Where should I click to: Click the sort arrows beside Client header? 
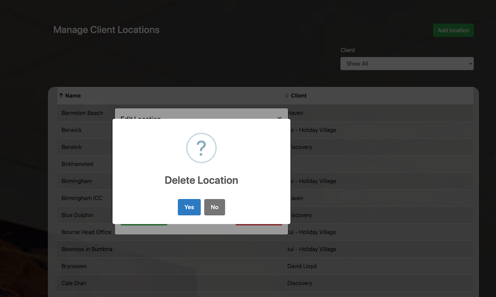point(287,95)
